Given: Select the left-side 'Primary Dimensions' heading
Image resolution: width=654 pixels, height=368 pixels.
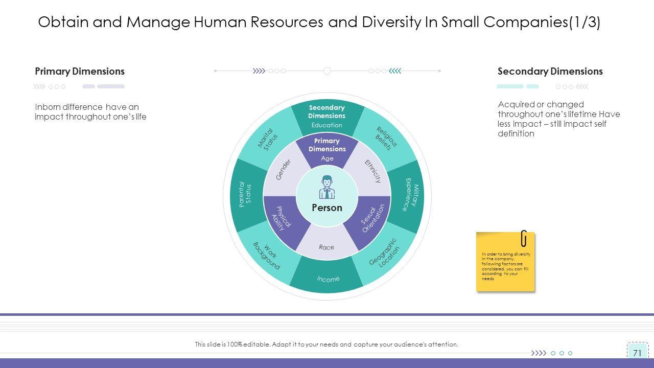Looking at the screenshot, I should point(80,71).
